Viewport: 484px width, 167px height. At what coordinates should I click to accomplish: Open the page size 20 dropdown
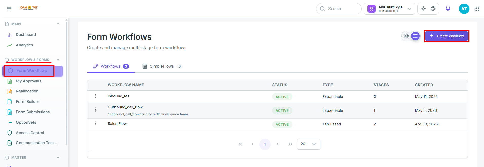tap(308, 144)
